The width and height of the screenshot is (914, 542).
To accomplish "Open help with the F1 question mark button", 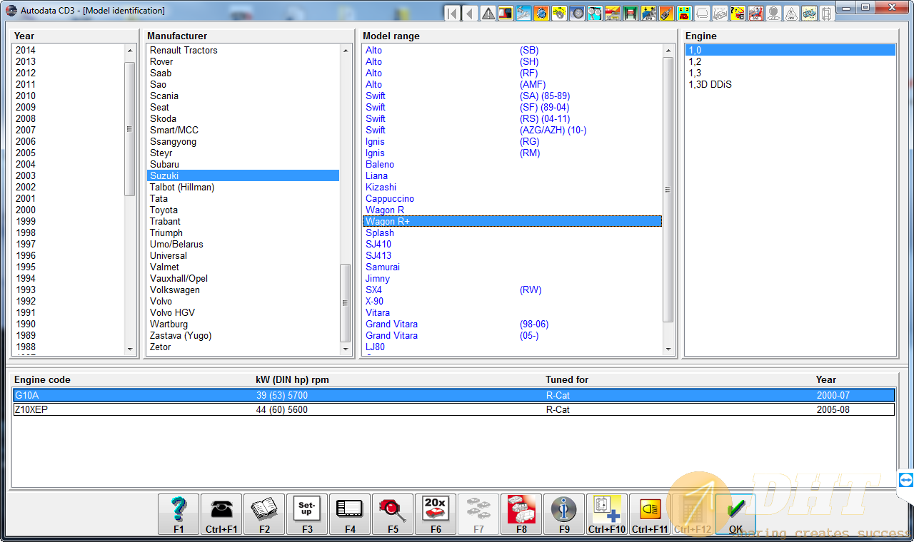I will 179,513.
